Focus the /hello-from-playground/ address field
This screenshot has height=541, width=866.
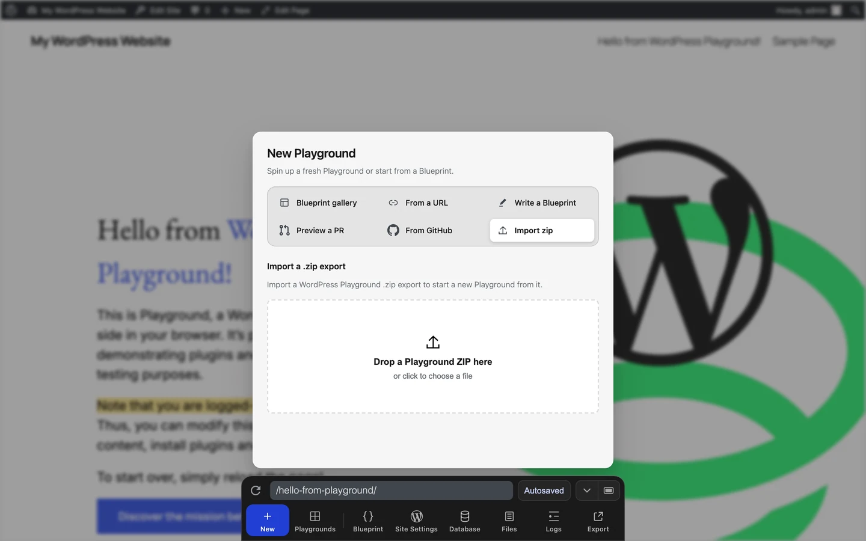pyautogui.click(x=391, y=491)
